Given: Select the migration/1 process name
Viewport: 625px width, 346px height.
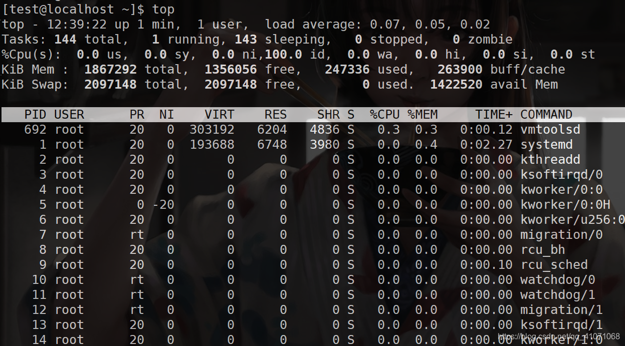Looking at the screenshot, I should pos(561,310).
